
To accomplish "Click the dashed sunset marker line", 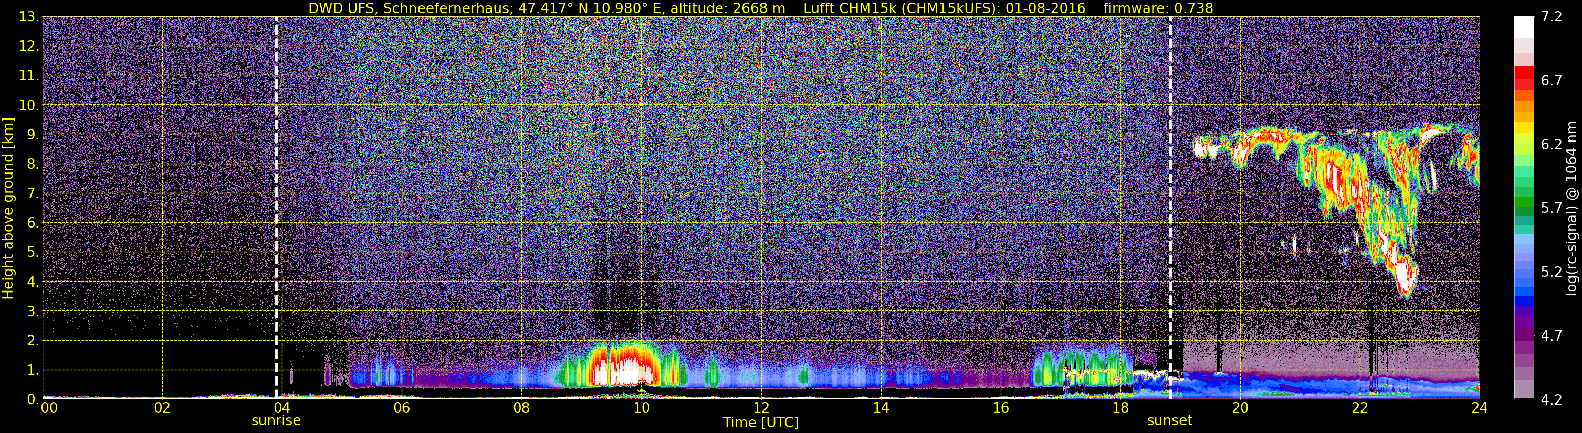I will (x=1170, y=207).
